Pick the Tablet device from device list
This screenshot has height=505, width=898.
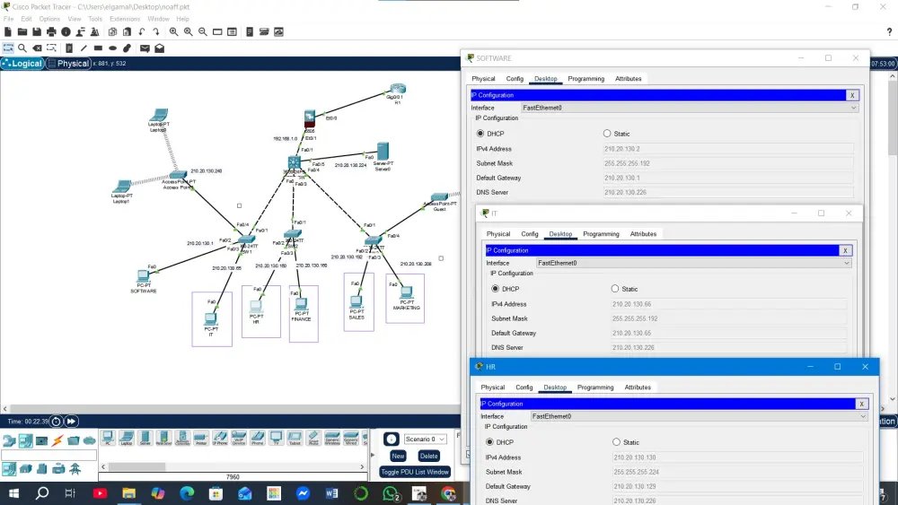click(295, 438)
